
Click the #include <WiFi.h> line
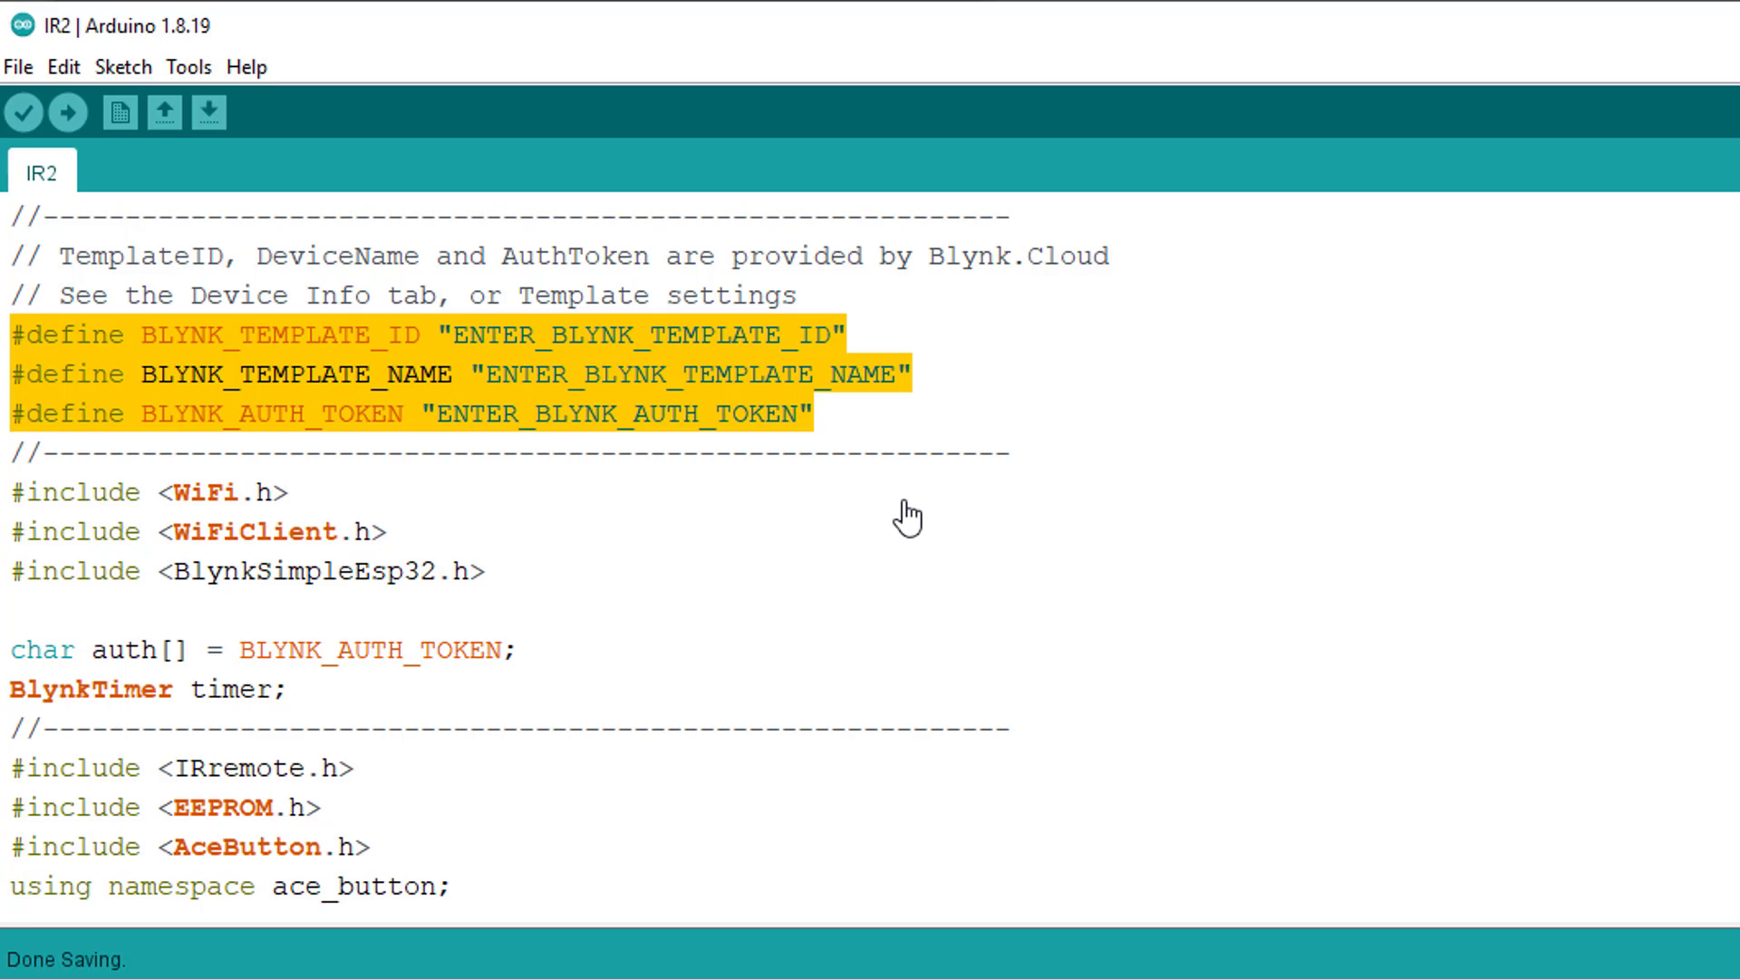pyautogui.click(x=150, y=492)
